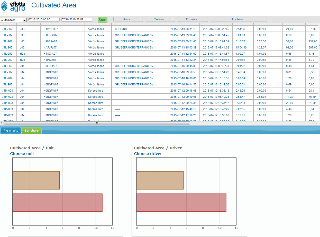Click the table's horizontal scrollbar left arrow
This screenshot has width=320, height=237.
[x=2, y=123]
